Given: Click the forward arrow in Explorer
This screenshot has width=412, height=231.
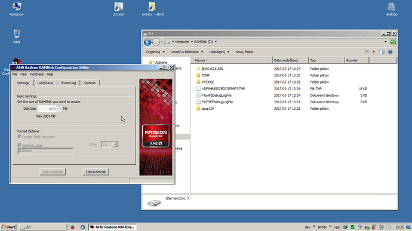Looking at the screenshot, I should coord(156,42).
